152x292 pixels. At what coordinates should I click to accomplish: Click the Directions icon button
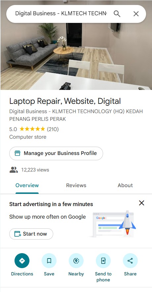pyautogui.click(x=22, y=261)
